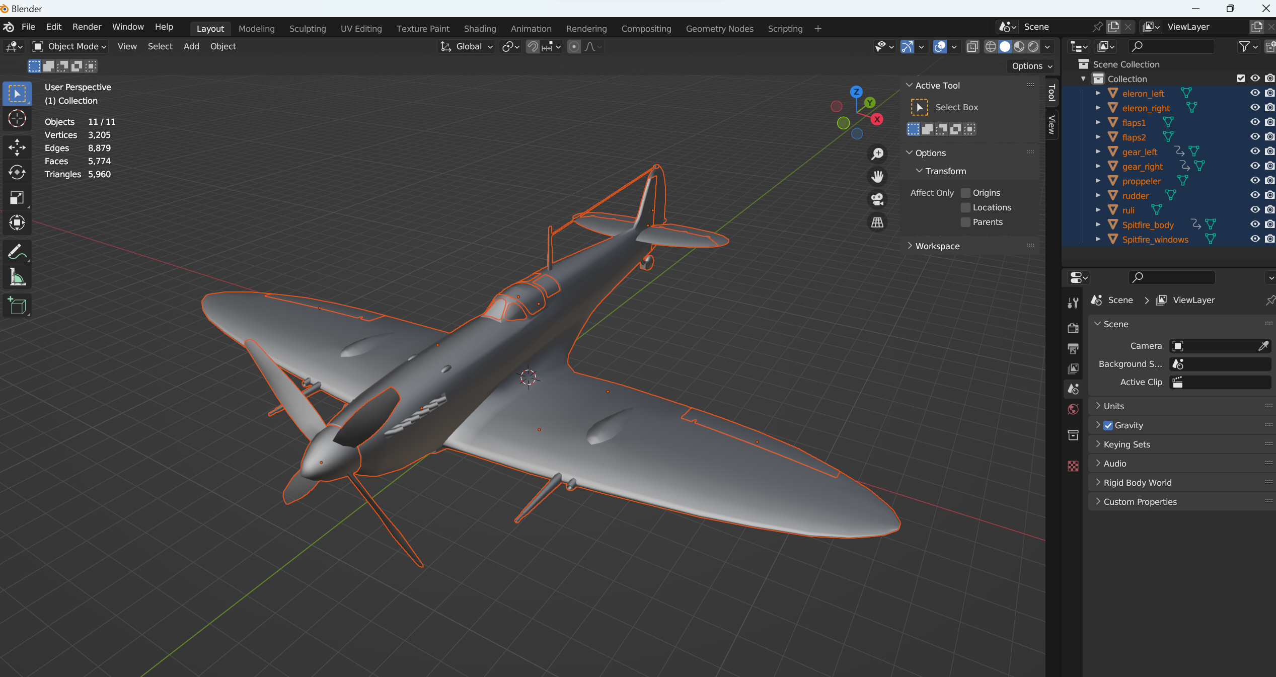Click zoom magnifier in viewport gizmos

click(x=877, y=154)
